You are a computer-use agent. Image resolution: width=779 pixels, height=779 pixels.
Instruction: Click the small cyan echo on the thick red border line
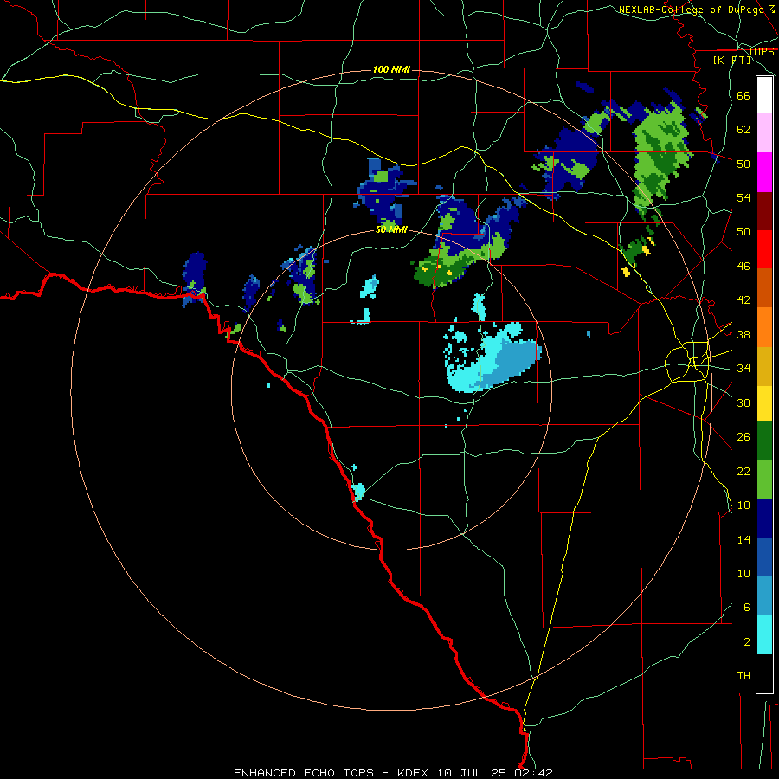[x=358, y=491]
